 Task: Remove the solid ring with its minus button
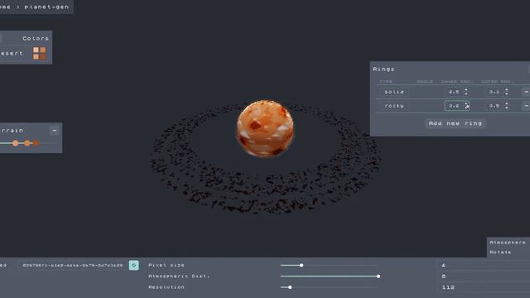coord(526,92)
